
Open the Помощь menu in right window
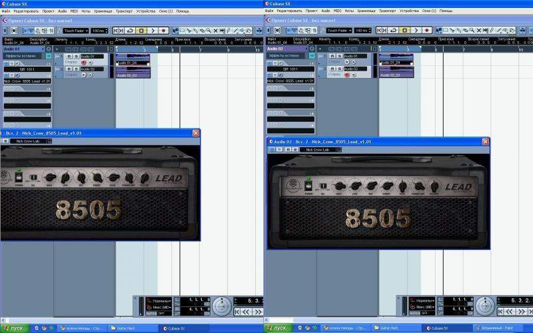446,11
